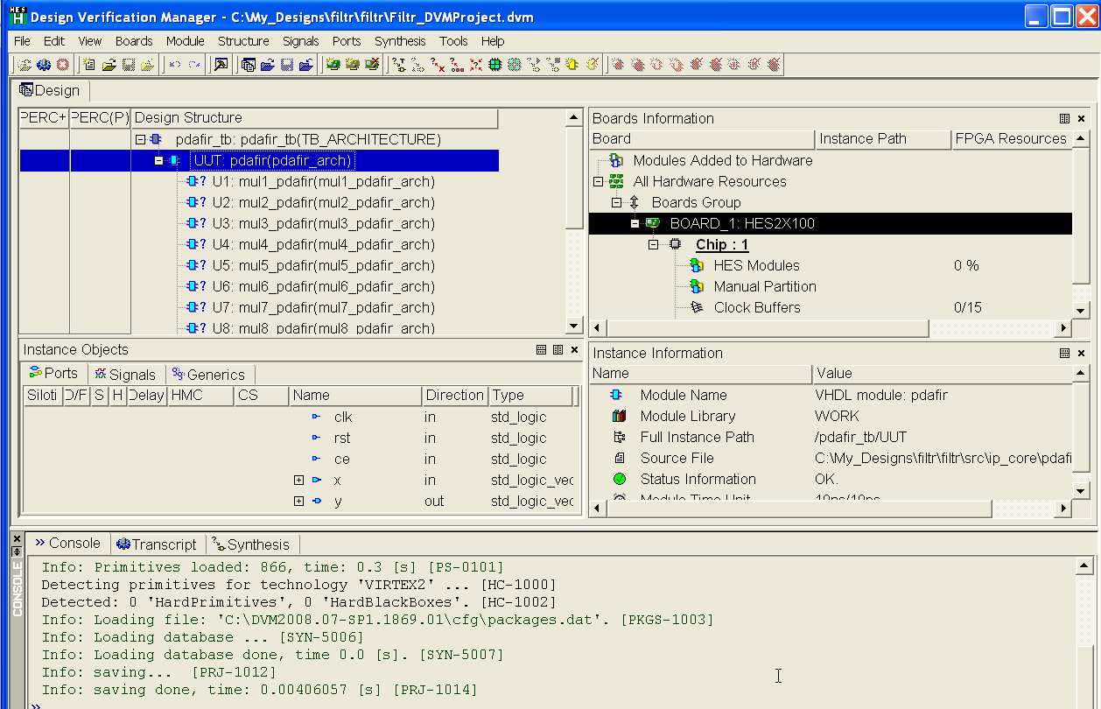The width and height of the screenshot is (1101, 709).
Task: Click right arrow of Boards Information horizontal scrollbar
Action: (x=1064, y=328)
